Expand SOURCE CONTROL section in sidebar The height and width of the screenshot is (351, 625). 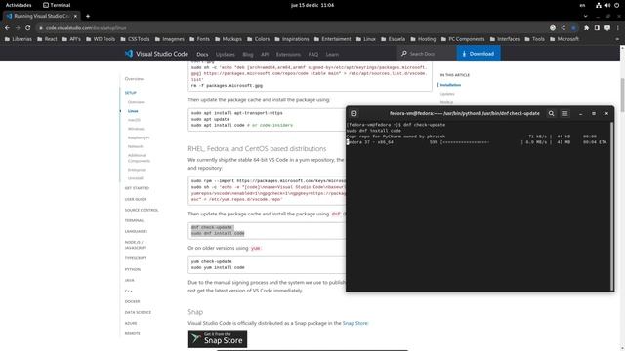tap(142, 210)
